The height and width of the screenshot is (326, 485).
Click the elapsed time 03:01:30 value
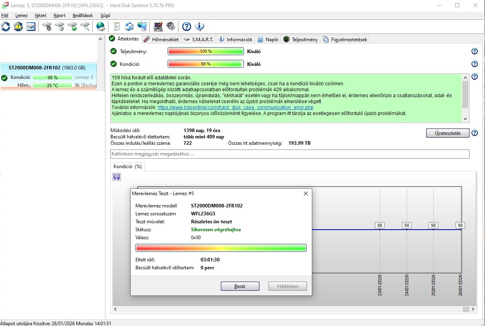(210, 260)
